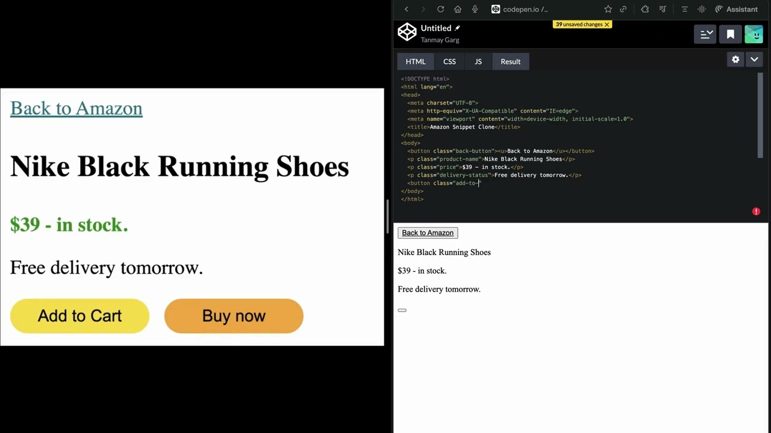Click the CodePen logo

(407, 32)
